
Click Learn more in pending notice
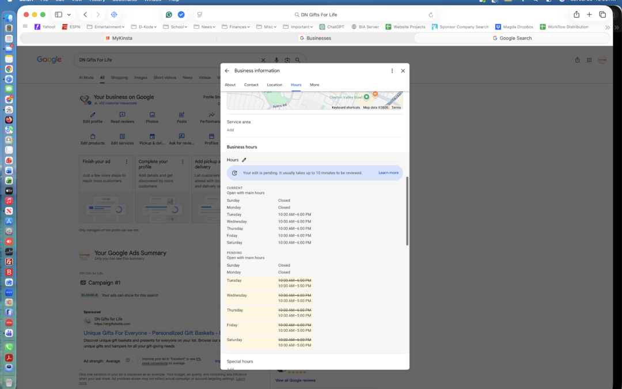(388, 173)
